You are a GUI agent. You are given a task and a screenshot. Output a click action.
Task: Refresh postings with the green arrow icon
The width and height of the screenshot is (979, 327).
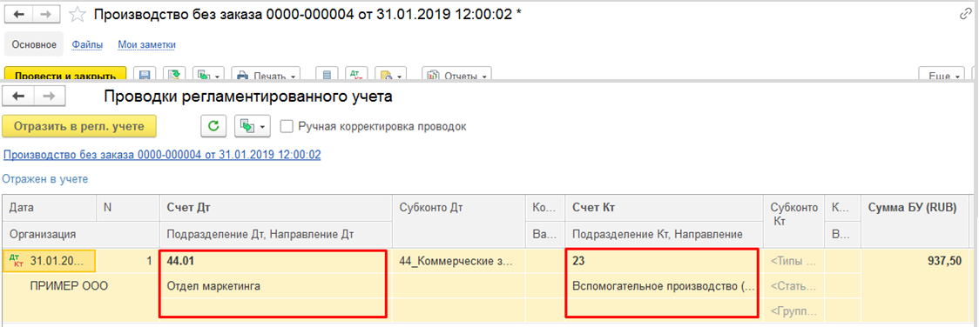pyautogui.click(x=213, y=126)
